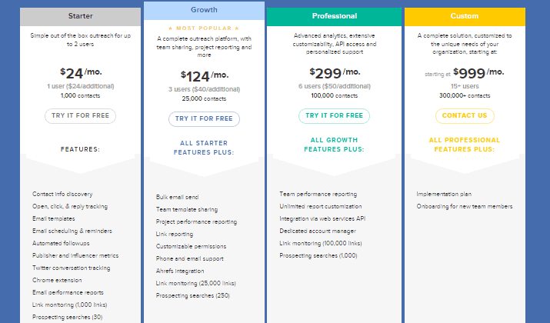Select the Custom plan header

(x=465, y=16)
